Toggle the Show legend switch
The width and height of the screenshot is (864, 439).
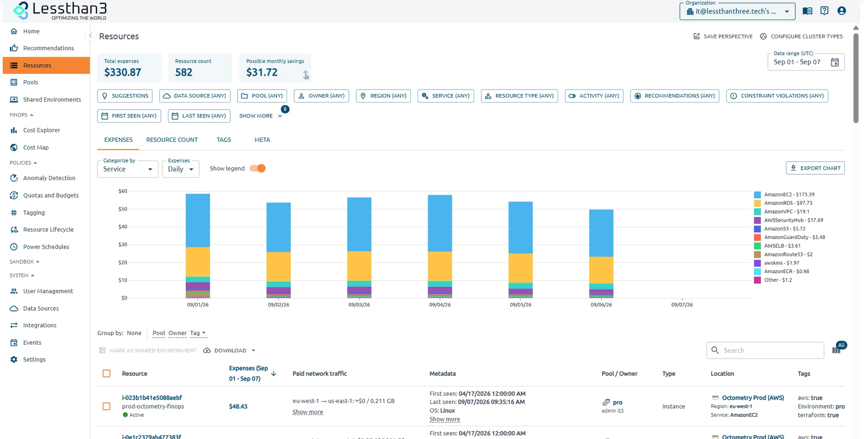[258, 169]
